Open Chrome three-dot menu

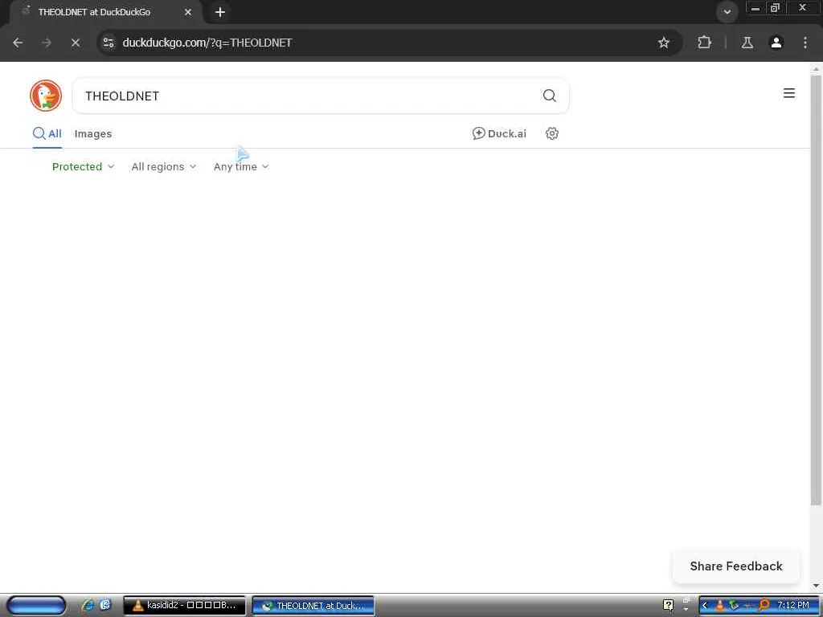tap(805, 43)
